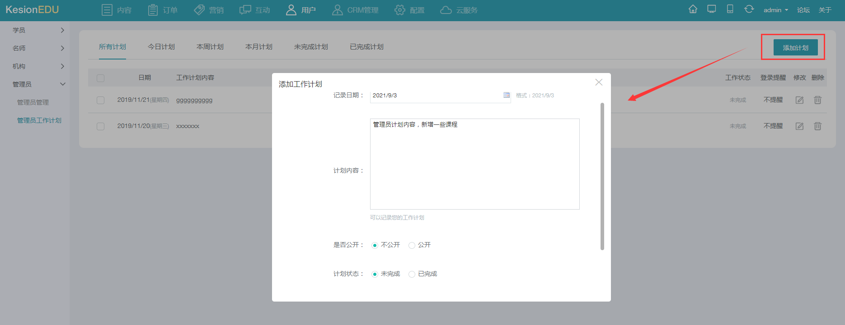
Task: Go to home via house icon
Action: [693, 9]
